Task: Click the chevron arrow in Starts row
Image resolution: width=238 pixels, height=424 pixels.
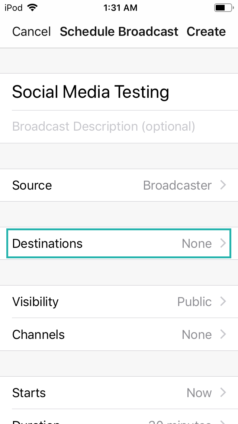Action: pos(223,393)
